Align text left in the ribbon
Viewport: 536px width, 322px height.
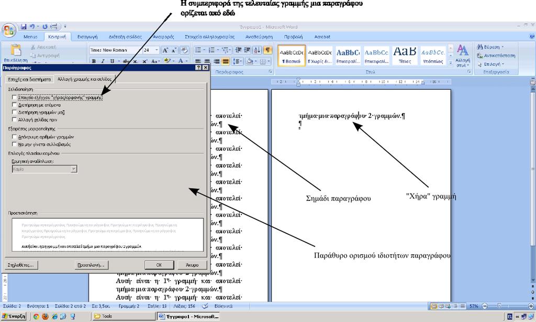tap(198, 62)
